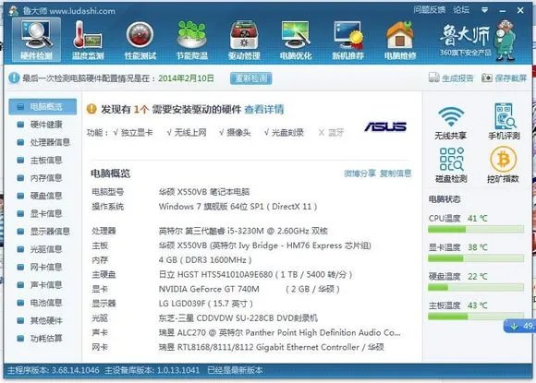536x383 pixels.
Task: Click the 复制信息 copy info link
Action: 396,174
